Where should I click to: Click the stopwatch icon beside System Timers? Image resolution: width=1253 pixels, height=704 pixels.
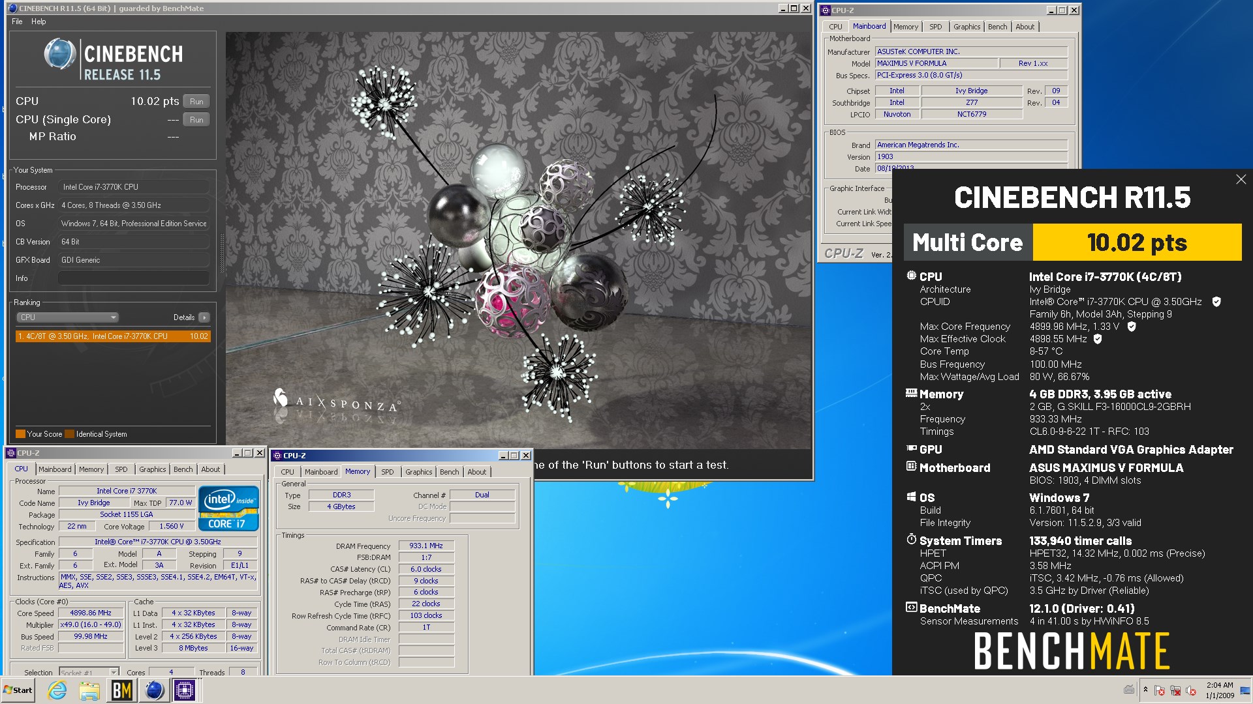tap(911, 540)
